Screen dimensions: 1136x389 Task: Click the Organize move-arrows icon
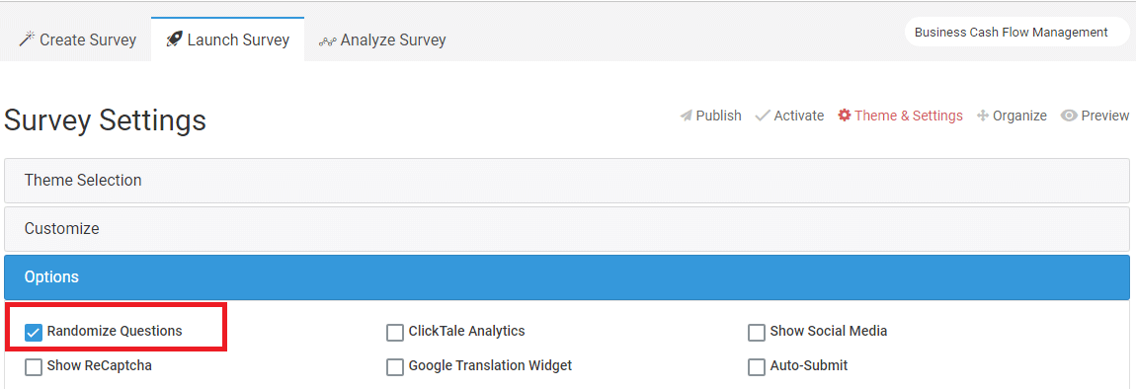(x=983, y=116)
